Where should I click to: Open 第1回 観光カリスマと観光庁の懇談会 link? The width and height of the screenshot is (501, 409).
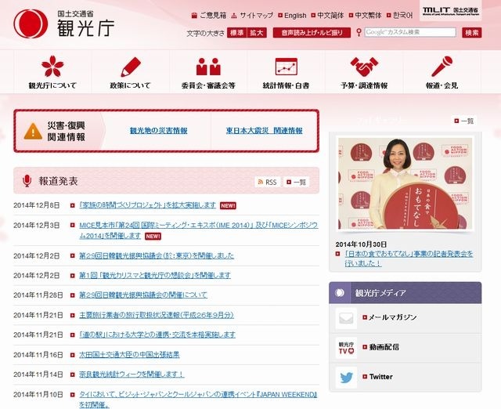point(155,275)
